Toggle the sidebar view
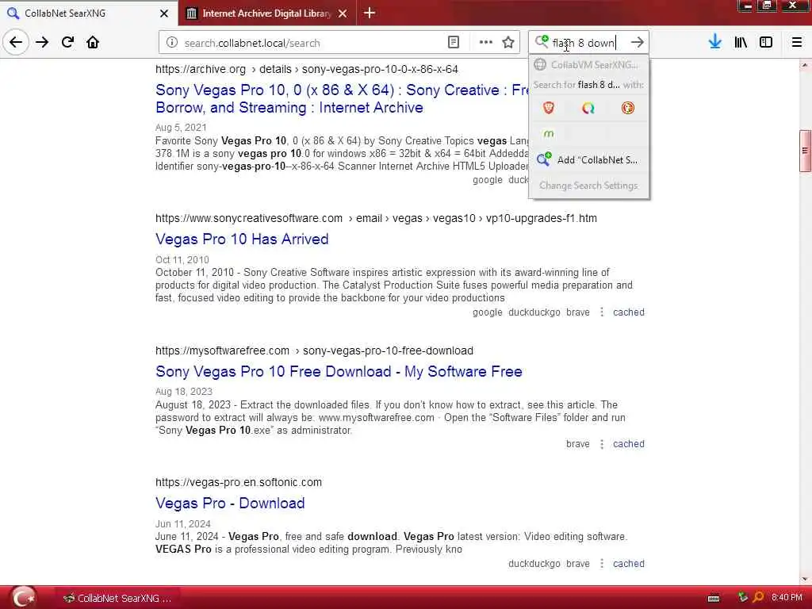The height and width of the screenshot is (609, 812). [766, 42]
